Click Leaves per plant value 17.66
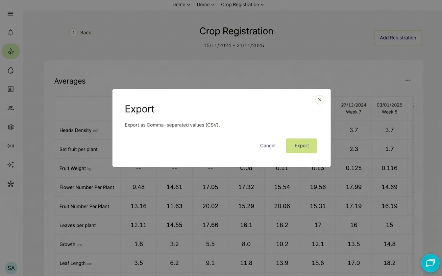Image resolution: width=442 pixels, height=276 pixels. 210,225
